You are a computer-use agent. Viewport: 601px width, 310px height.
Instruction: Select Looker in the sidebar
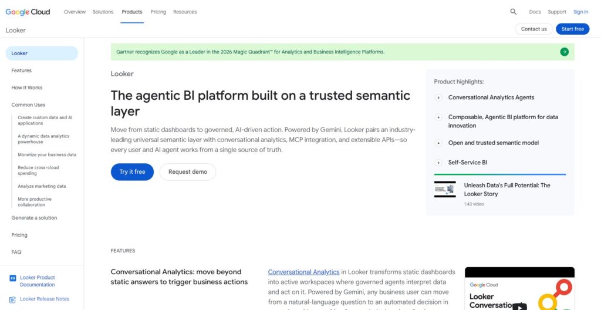pyautogui.click(x=42, y=53)
